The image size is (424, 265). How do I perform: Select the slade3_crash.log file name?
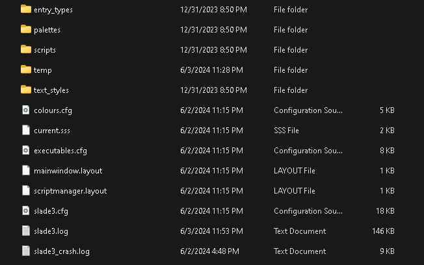point(62,251)
